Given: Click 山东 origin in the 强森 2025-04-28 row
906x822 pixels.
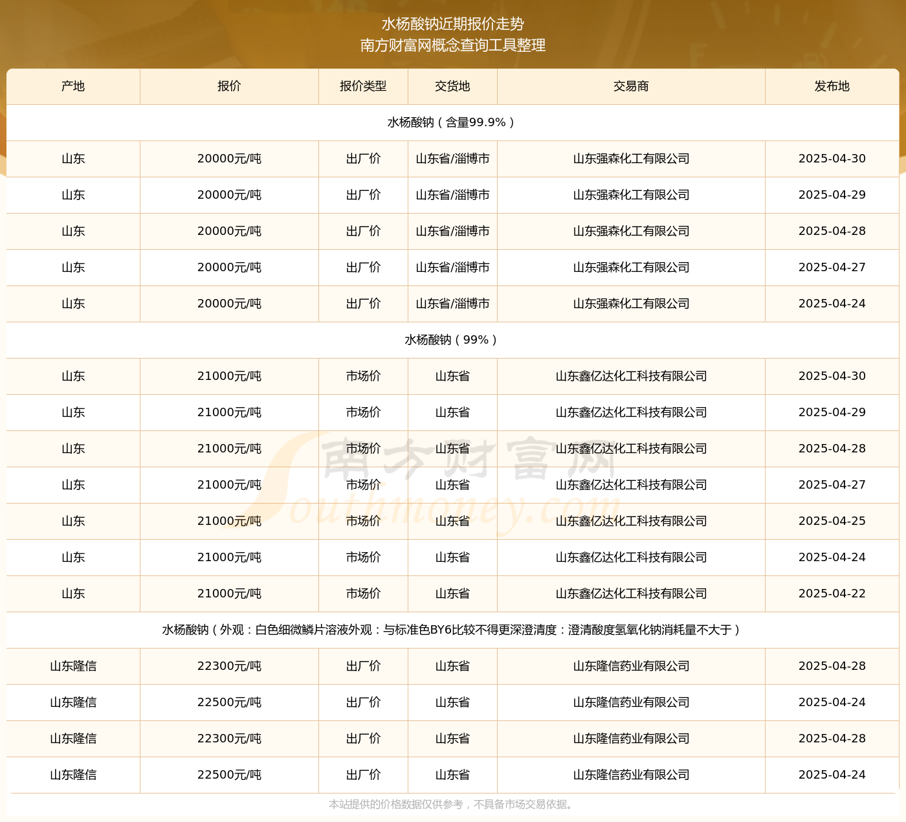Looking at the screenshot, I should coord(73,231).
